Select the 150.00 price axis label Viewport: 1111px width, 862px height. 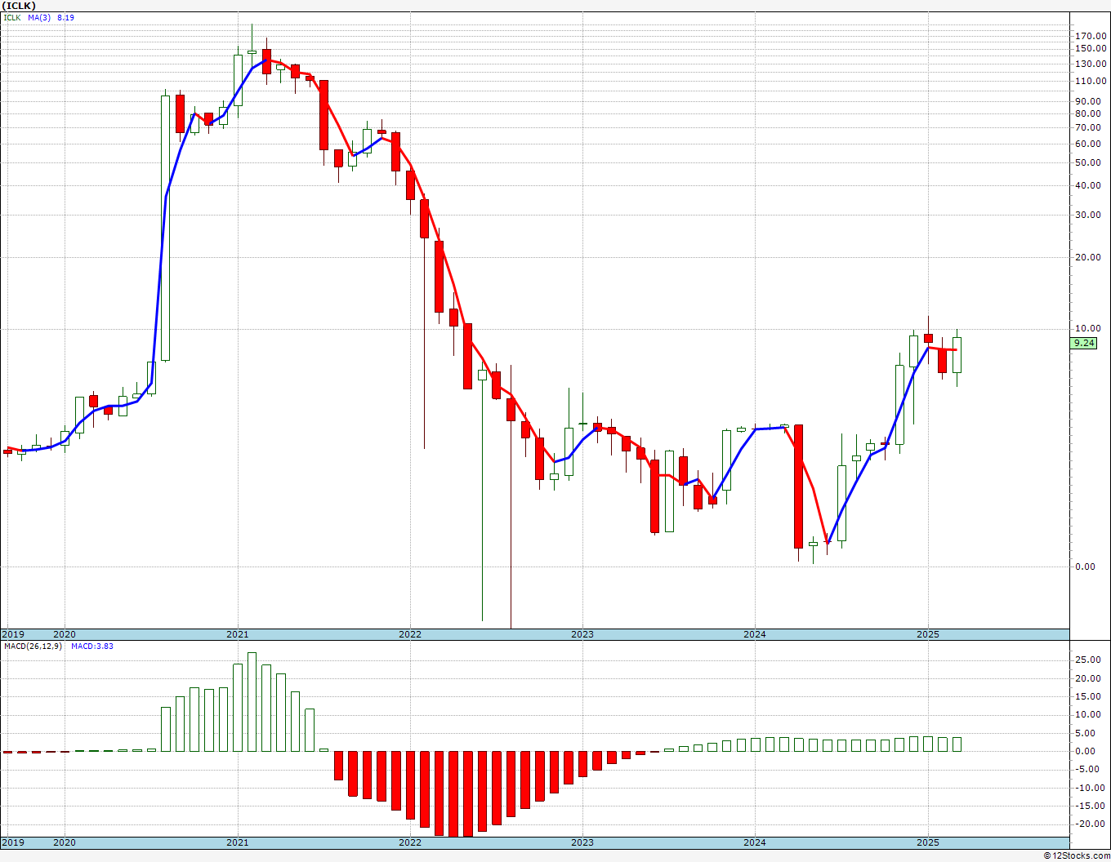point(1091,49)
